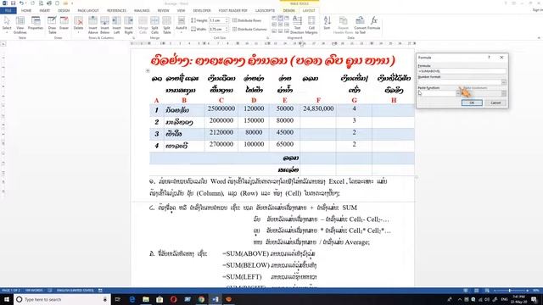Click the Task View taskbar icon
Viewport: 543px width, 305px height.
[x=118, y=299]
